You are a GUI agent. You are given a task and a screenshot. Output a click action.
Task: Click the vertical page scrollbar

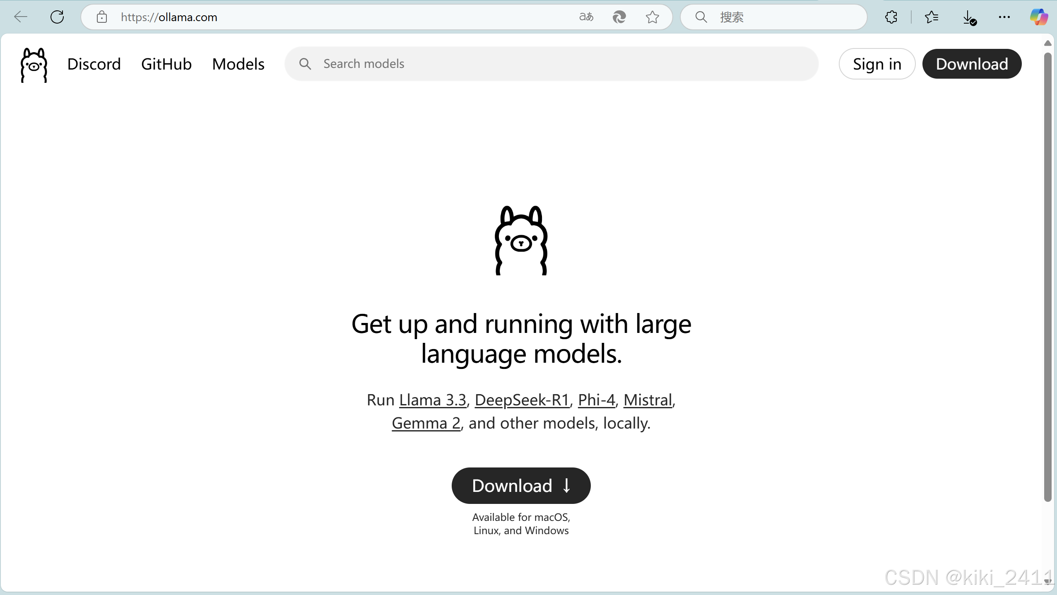[1047, 277]
